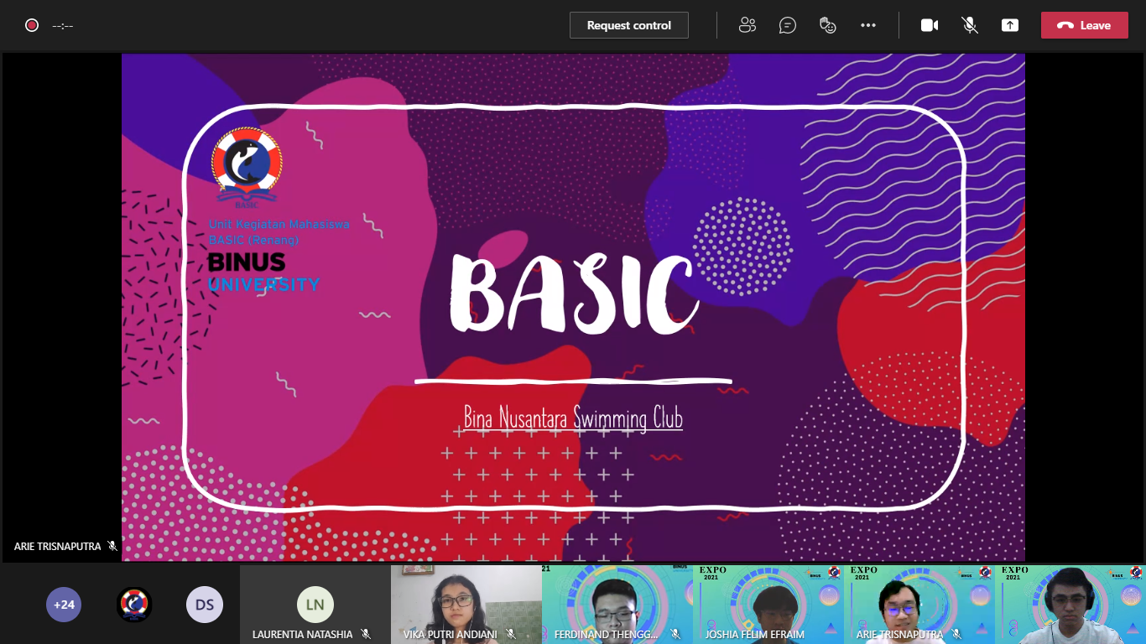1146x644 pixels.
Task: Open the share content tray
Action: click(x=1010, y=25)
